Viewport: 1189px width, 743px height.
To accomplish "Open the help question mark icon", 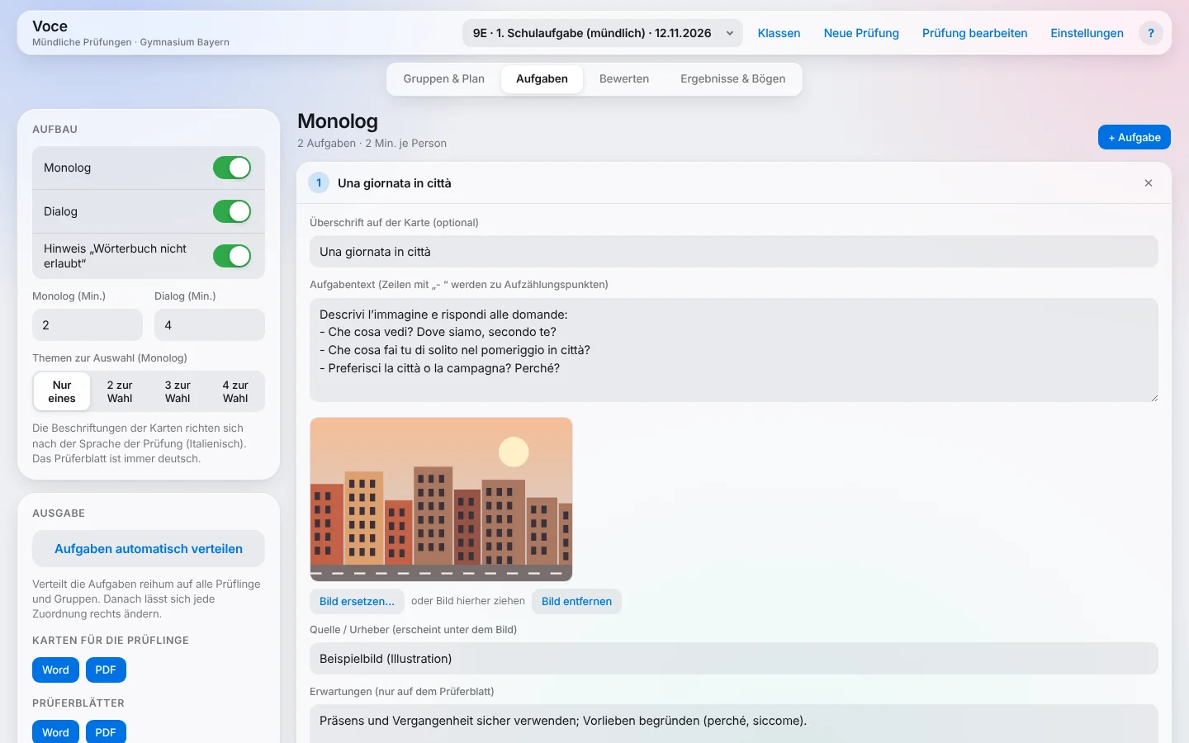I will (x=1151, y=33).
